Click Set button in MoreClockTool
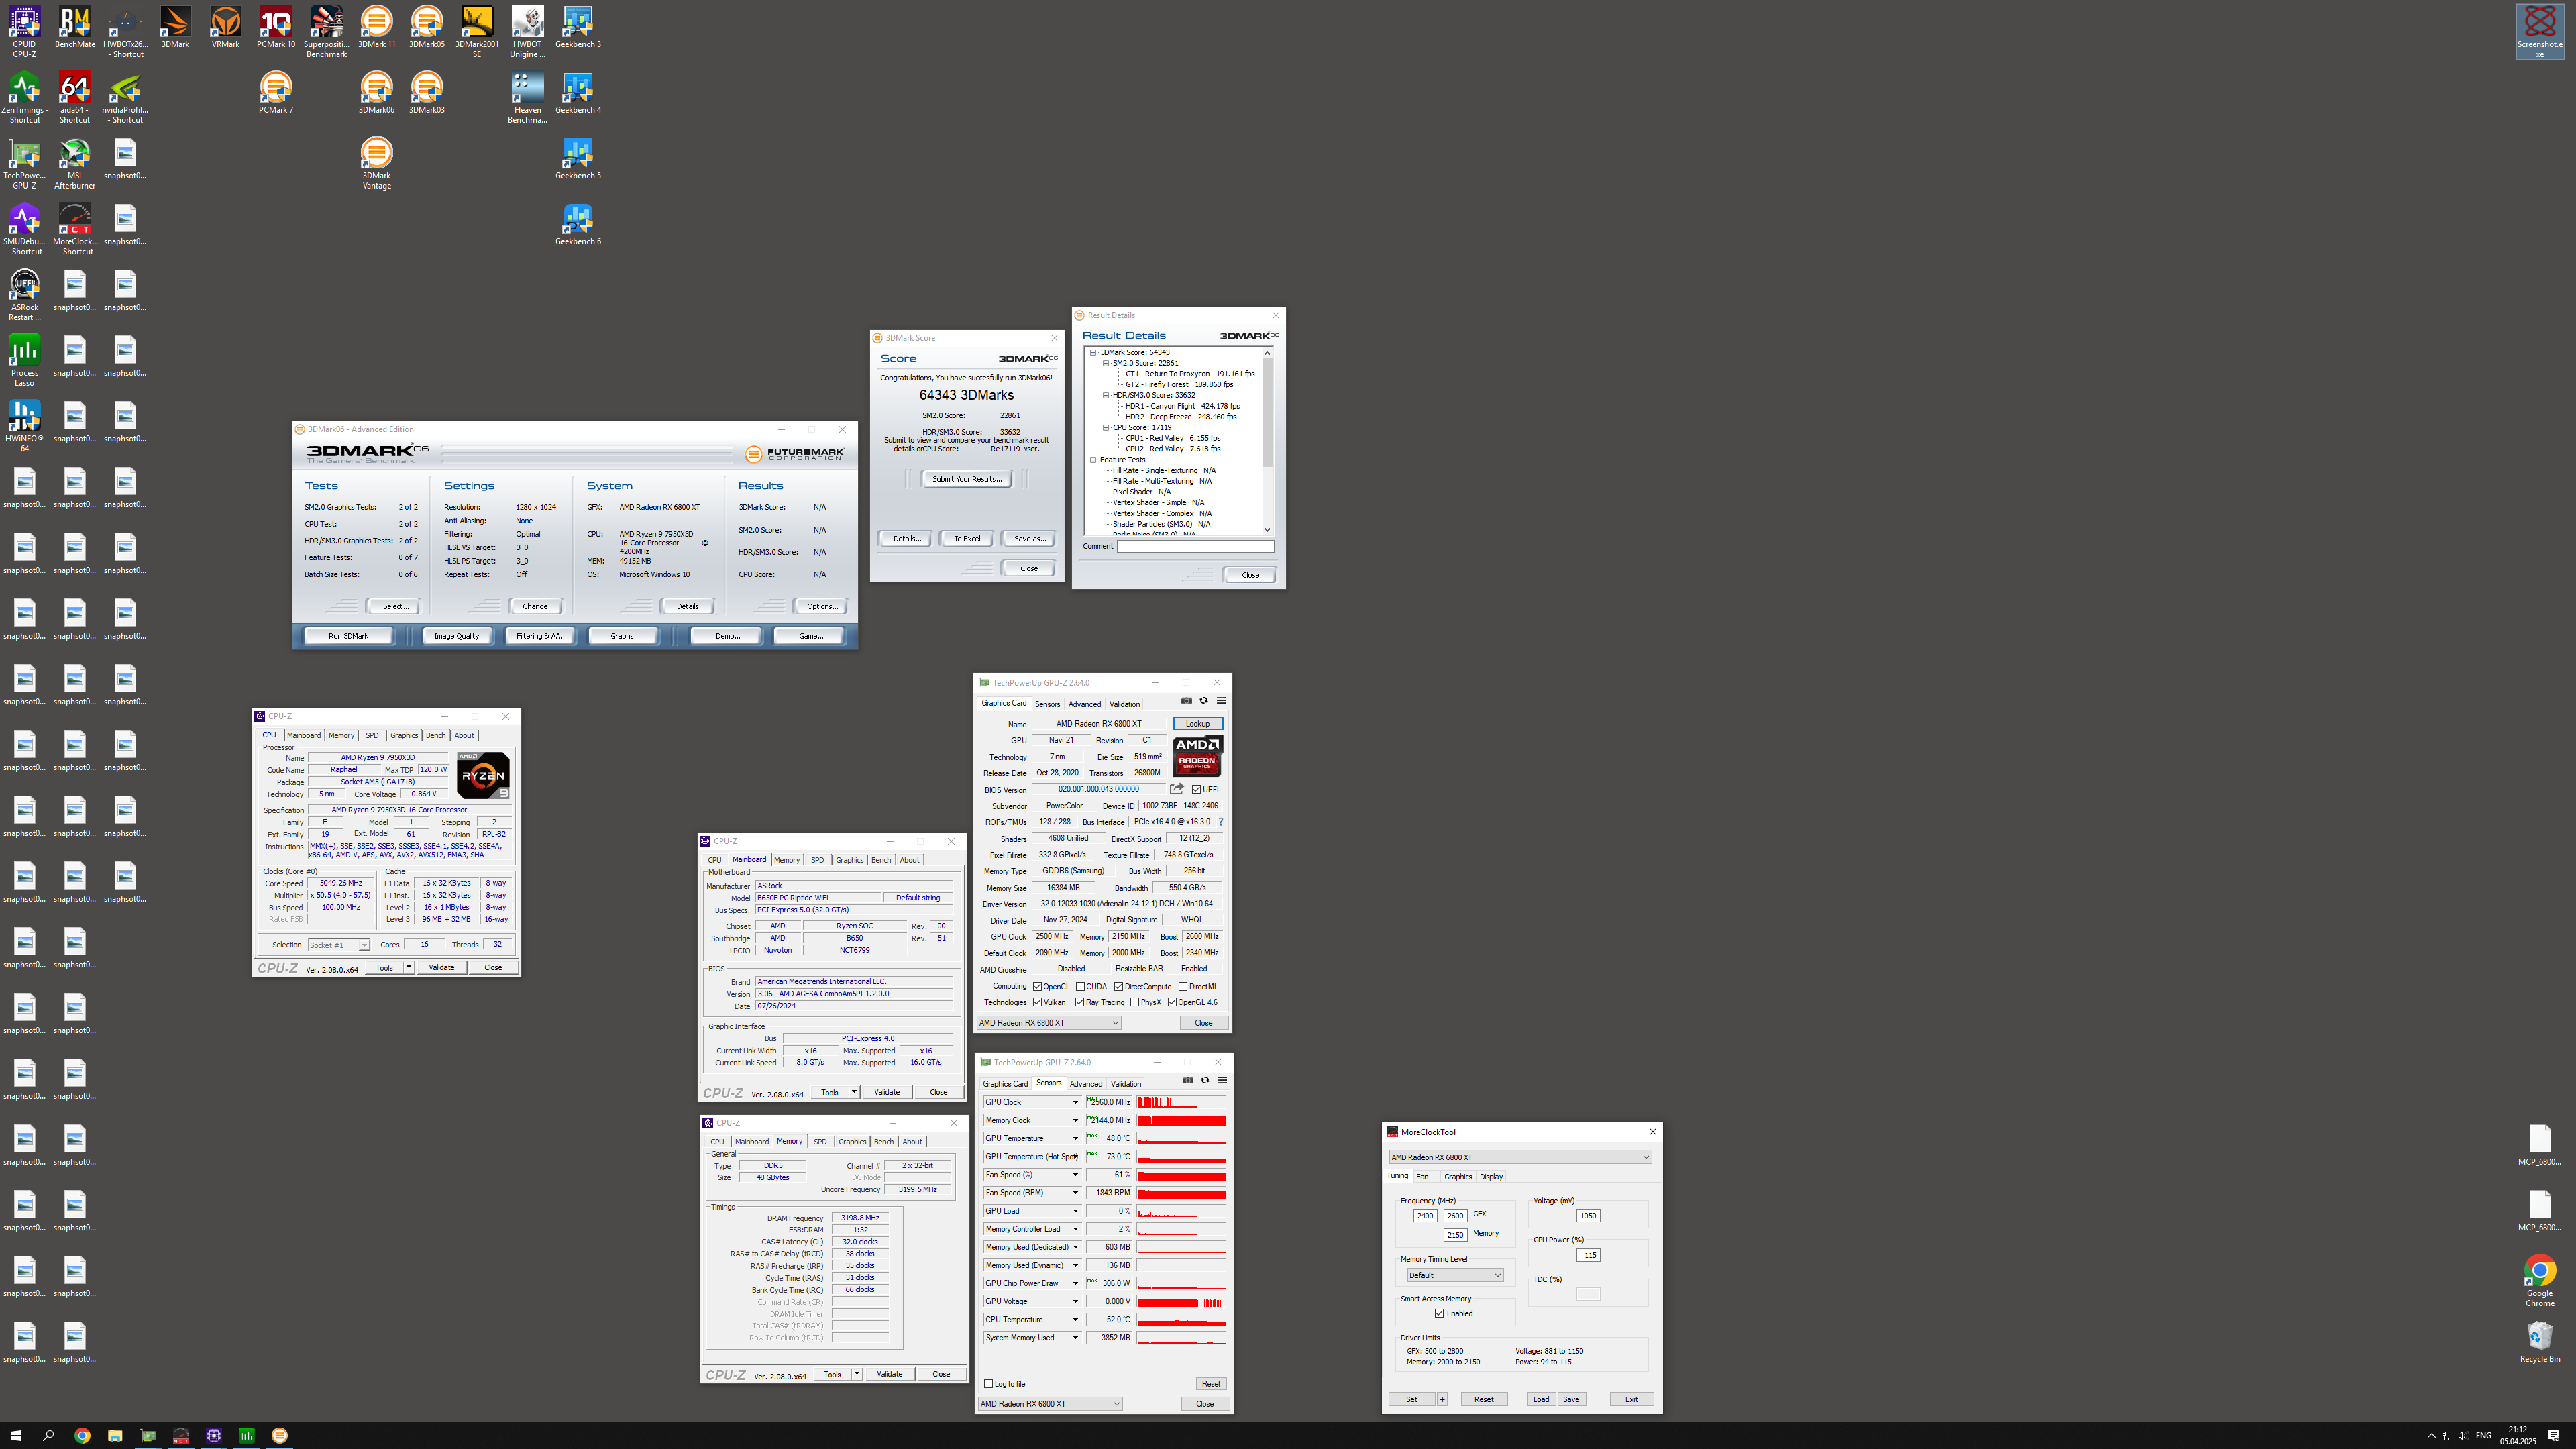The width and height of the screenshot is (2576, 1449). click(x=1411, y=1399)
